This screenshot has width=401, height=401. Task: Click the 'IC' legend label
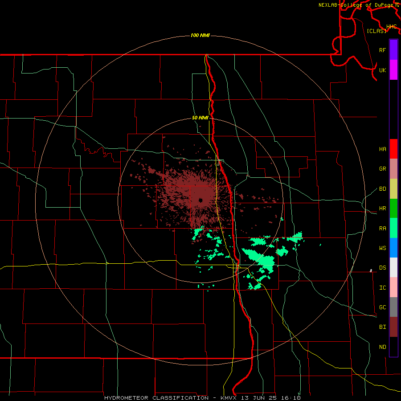click(382, 288)
